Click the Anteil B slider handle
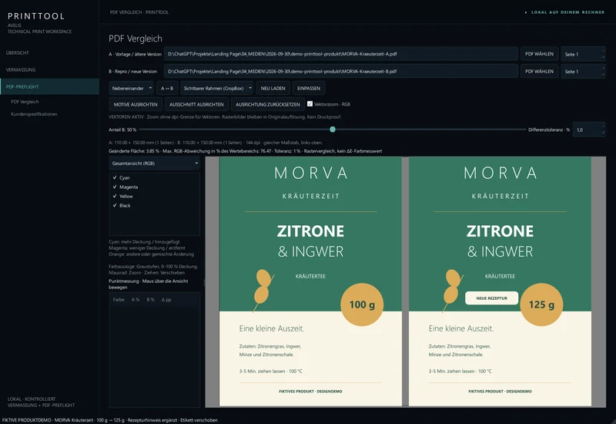The width and height of the screenshot is (616, 424). point(333,130)
